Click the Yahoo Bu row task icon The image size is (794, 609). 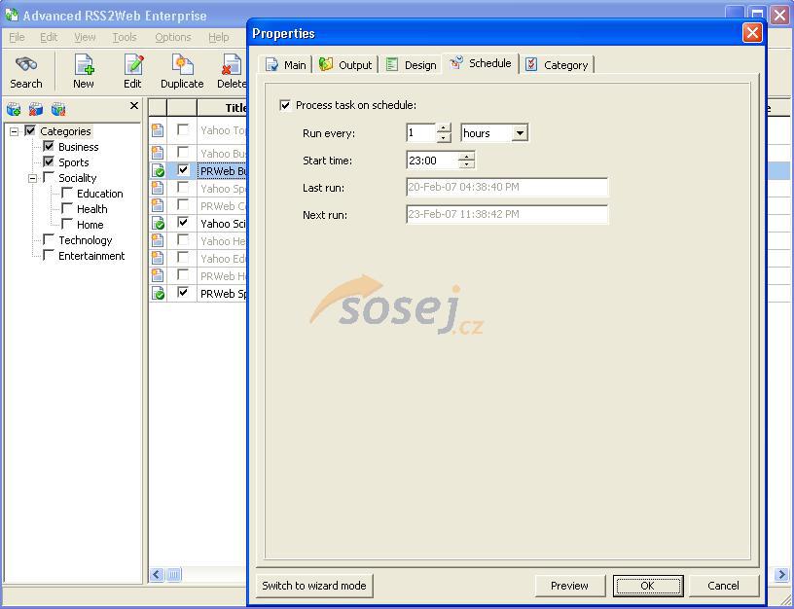coord(158,153)
